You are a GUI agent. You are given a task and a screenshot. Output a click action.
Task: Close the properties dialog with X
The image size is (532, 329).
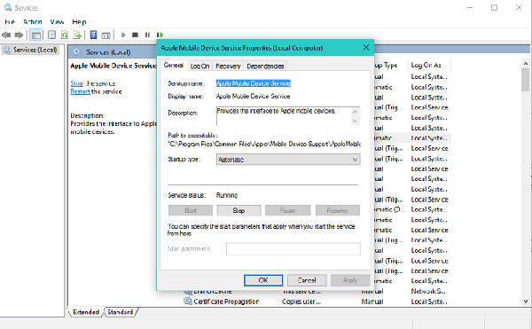[366, 48]
